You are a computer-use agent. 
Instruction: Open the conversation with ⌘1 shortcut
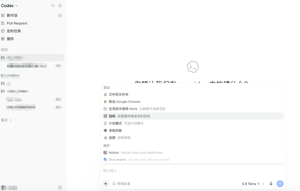[x=32, y=66]
